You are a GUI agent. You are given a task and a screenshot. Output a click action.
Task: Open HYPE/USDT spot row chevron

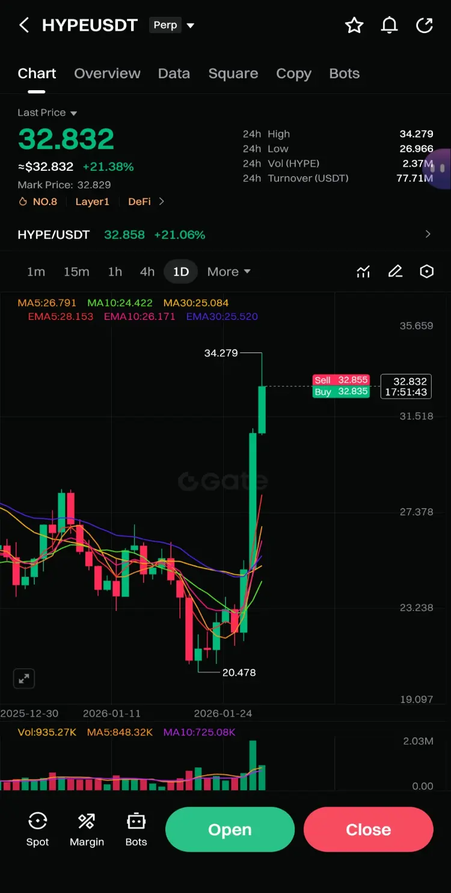point(428,235)
